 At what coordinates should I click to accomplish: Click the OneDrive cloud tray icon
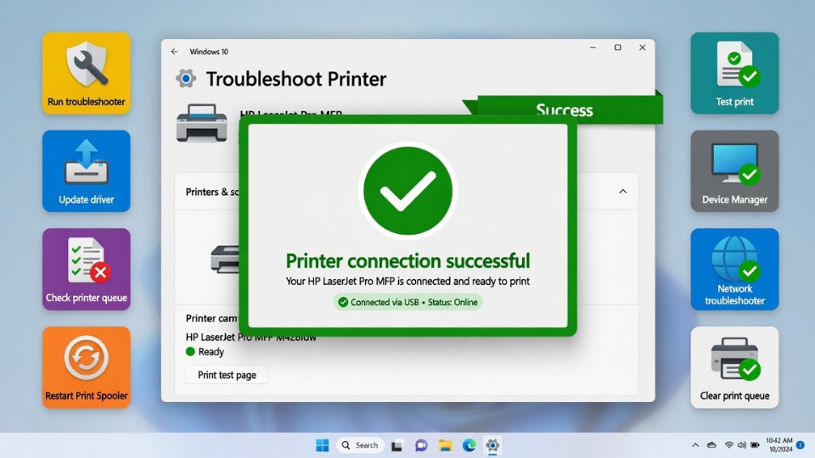coord(711,445)
